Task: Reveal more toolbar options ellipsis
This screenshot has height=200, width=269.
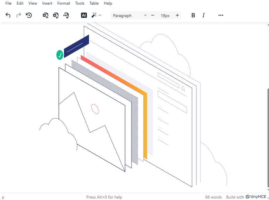Action: (x=221, y=15)
